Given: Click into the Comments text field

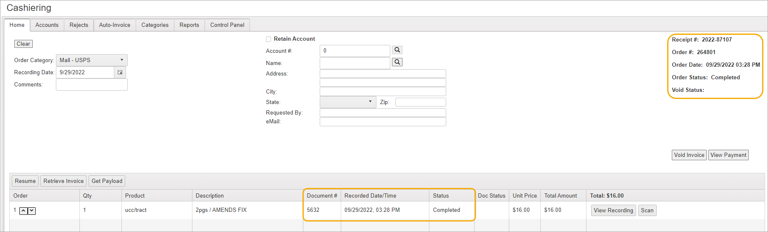Looking at the screenshot, I should click(x=92, y=85).
